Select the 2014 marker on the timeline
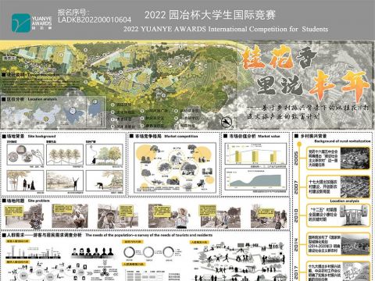This screenshot has height=281, width=375. (296, 244)
